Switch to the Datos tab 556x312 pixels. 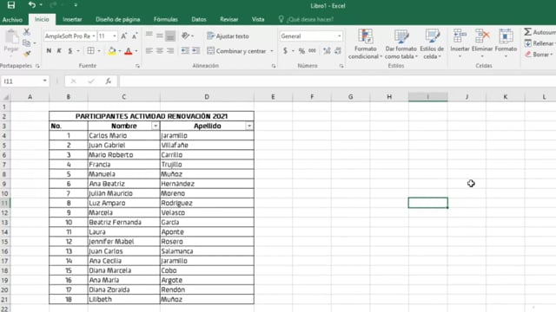pyautogui.click(x=199, y=19)
